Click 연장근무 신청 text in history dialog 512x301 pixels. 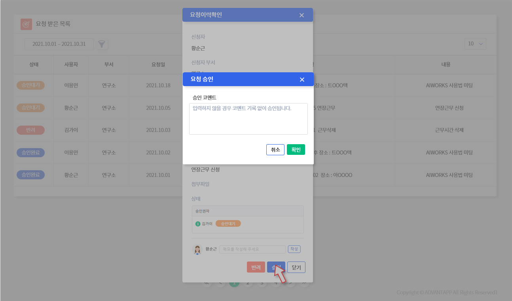[x=205, y=169]
